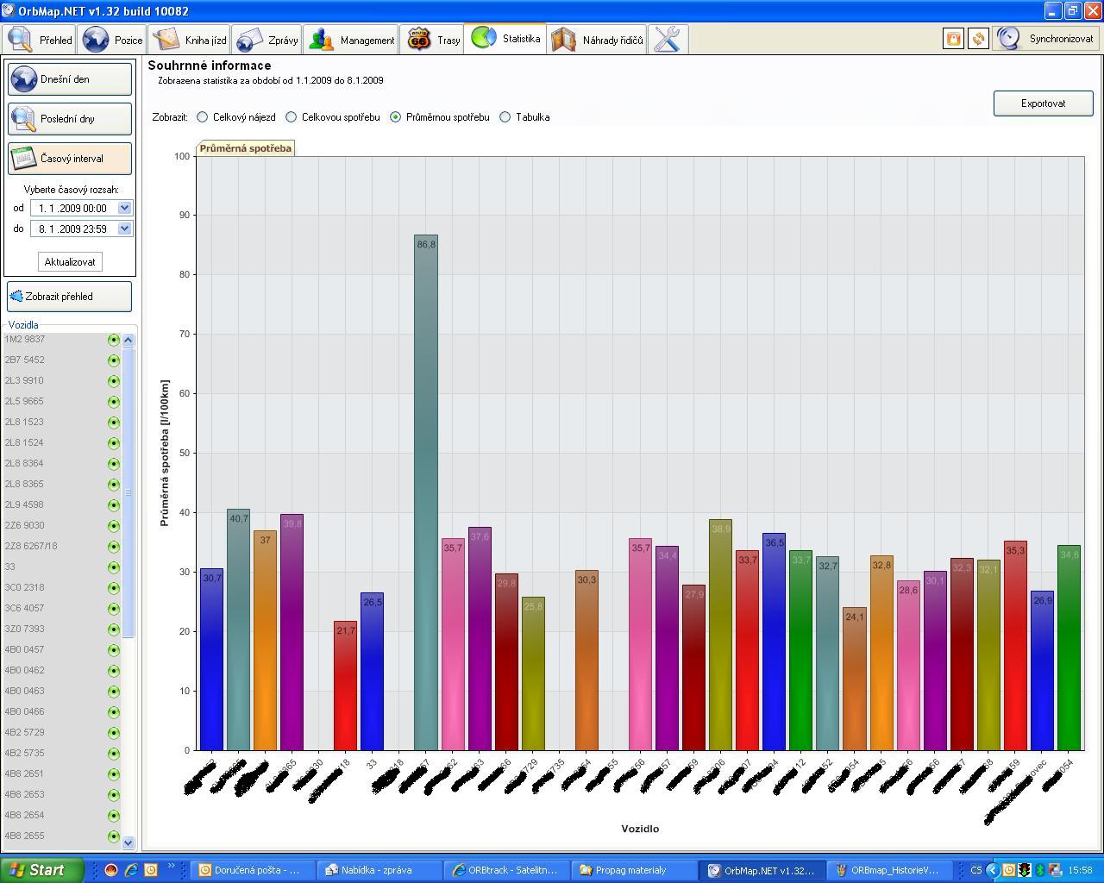Screen dimensions: 1104x883
Task: Toggle green indicator for vehicle 3C0 2318
Action: tap(114, 588)
